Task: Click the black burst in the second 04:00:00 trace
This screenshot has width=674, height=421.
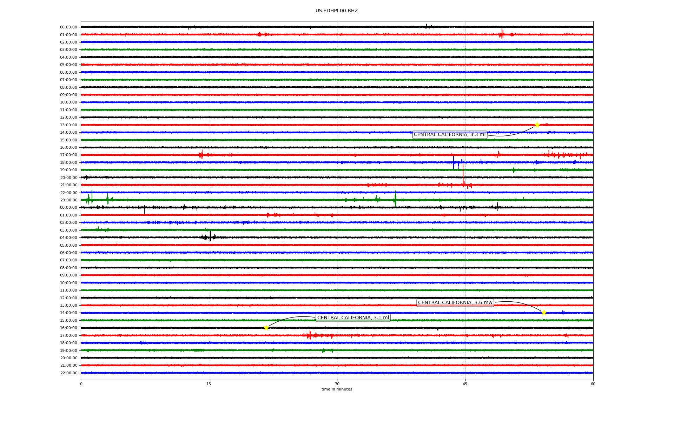Action: point(210,237)
